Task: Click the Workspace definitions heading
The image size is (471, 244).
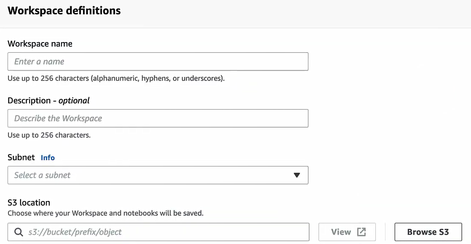Action: coord(64,11)
